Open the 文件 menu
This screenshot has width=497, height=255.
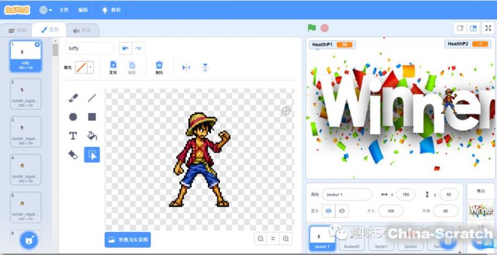(x=64, y=10)
